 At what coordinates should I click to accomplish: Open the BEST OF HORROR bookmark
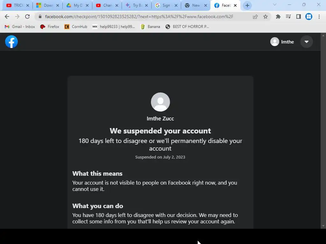tap(187, 27)
